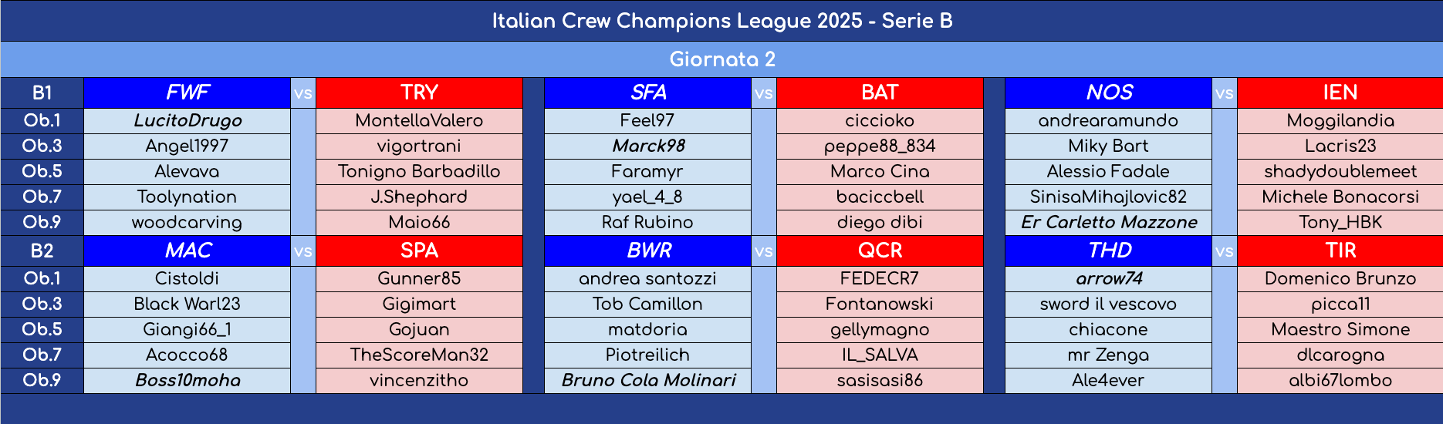Click the MAC team header
This screenshot has height=424, width=1443.
[187, 251]
